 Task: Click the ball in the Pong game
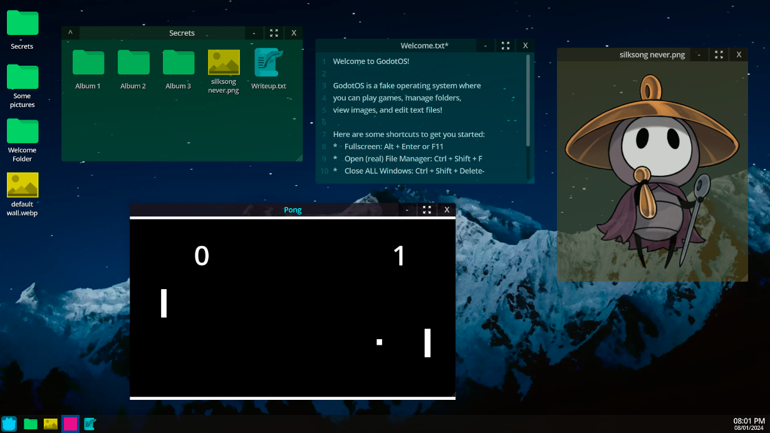379,342
